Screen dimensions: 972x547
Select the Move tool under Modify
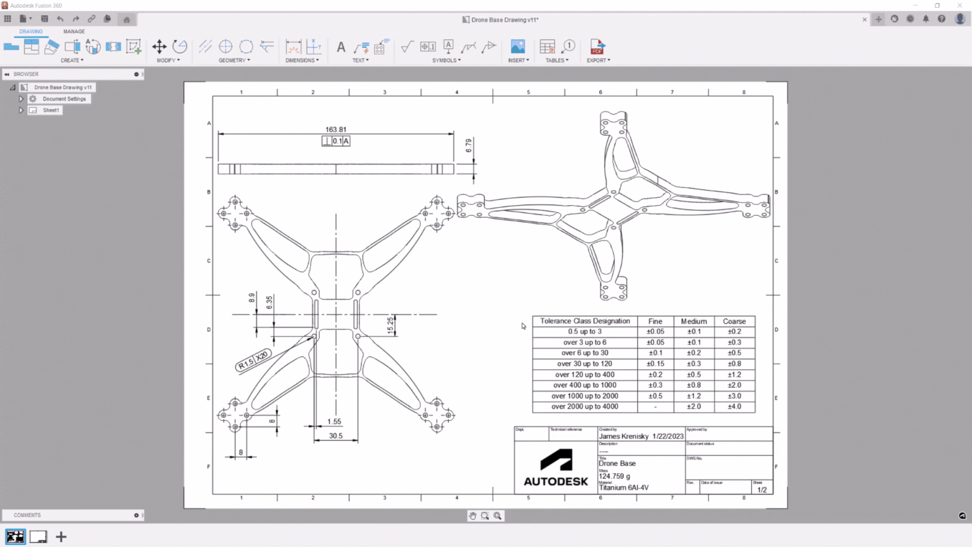(x=160, y=47)
